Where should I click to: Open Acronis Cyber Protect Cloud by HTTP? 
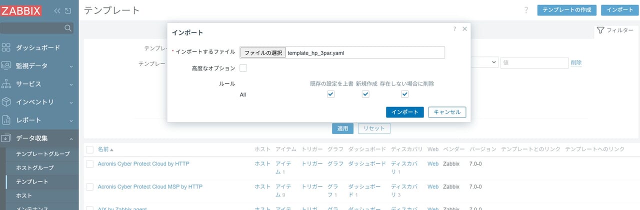tap(143, 163)
